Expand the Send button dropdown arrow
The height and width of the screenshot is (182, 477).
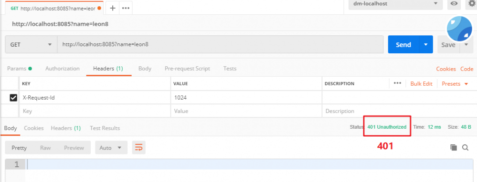pos(426,45)
